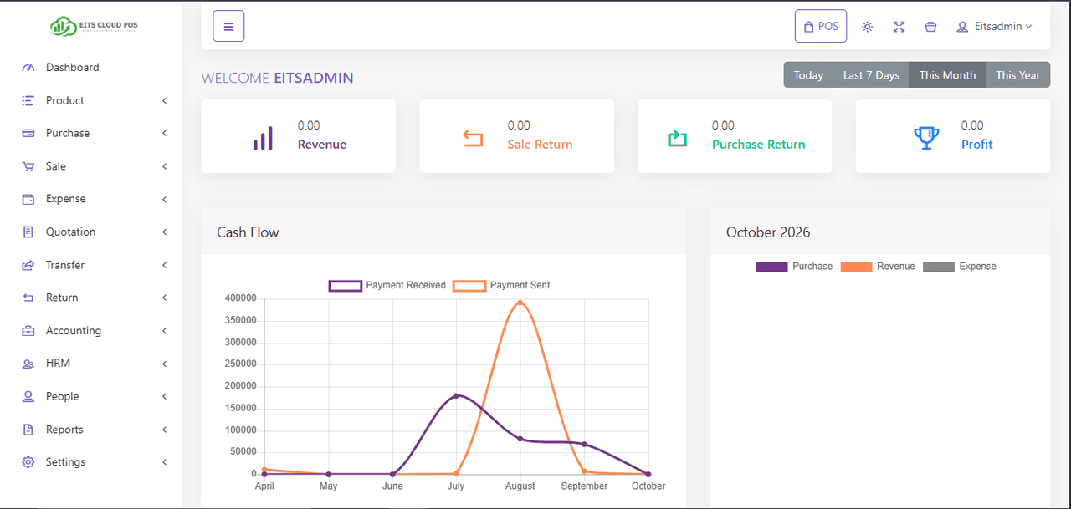Click the Dashboard speedometer icon
Image resolution: width=1071 pixels, height=509 pixels.
click(28, 68)
